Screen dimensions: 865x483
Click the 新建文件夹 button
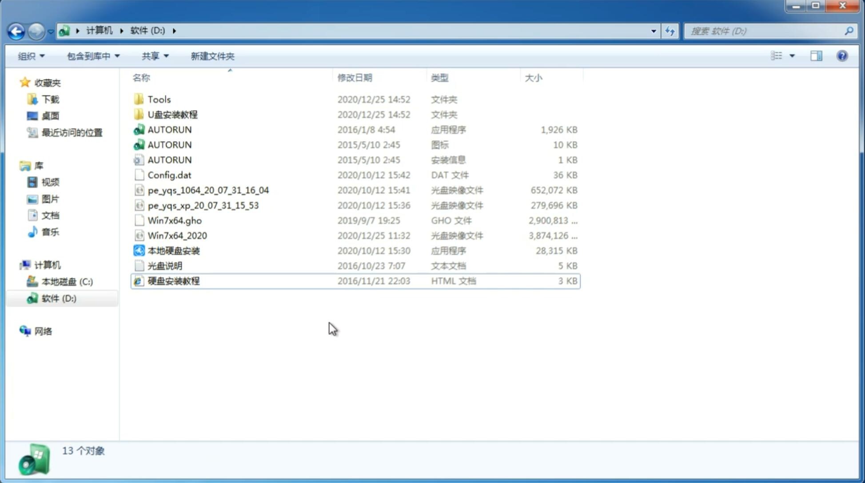(212, 56)
